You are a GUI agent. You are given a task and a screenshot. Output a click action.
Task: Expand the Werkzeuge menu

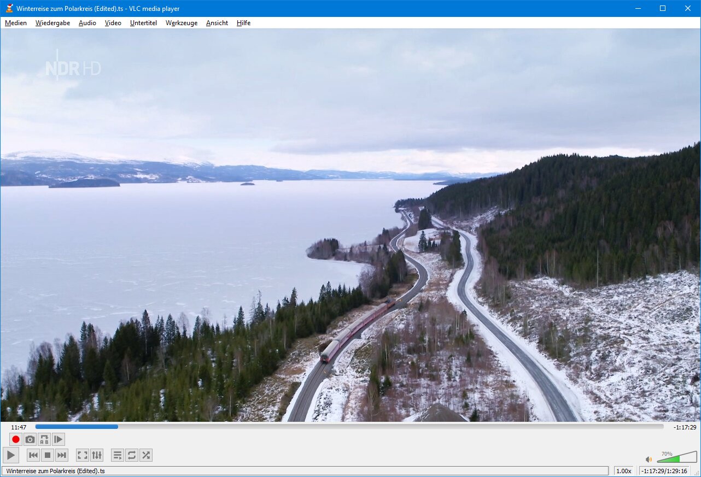182,23
